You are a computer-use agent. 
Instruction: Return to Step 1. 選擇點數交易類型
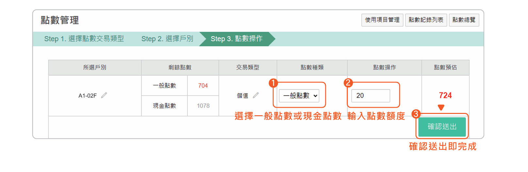tap(84, 39)
